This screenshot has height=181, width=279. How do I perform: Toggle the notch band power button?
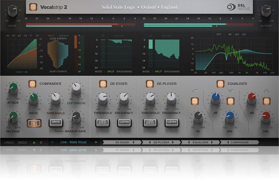coord(231,101)
